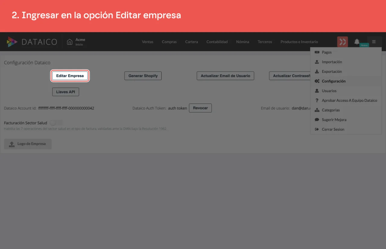Select Importación in the dropdown menu
386x249 pixels.
[x=346, y=62]
